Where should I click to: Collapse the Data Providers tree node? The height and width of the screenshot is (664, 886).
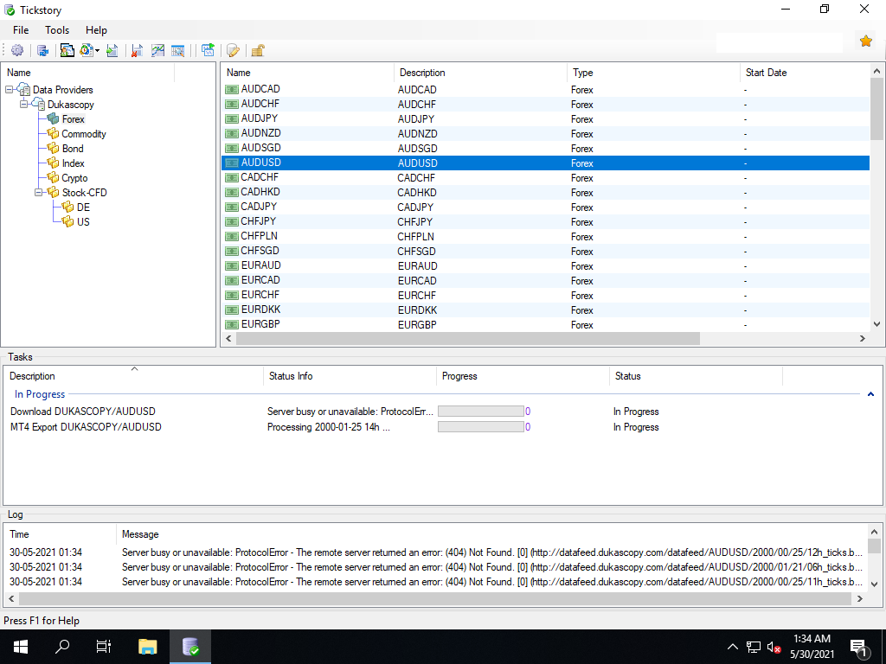(9, 89)
